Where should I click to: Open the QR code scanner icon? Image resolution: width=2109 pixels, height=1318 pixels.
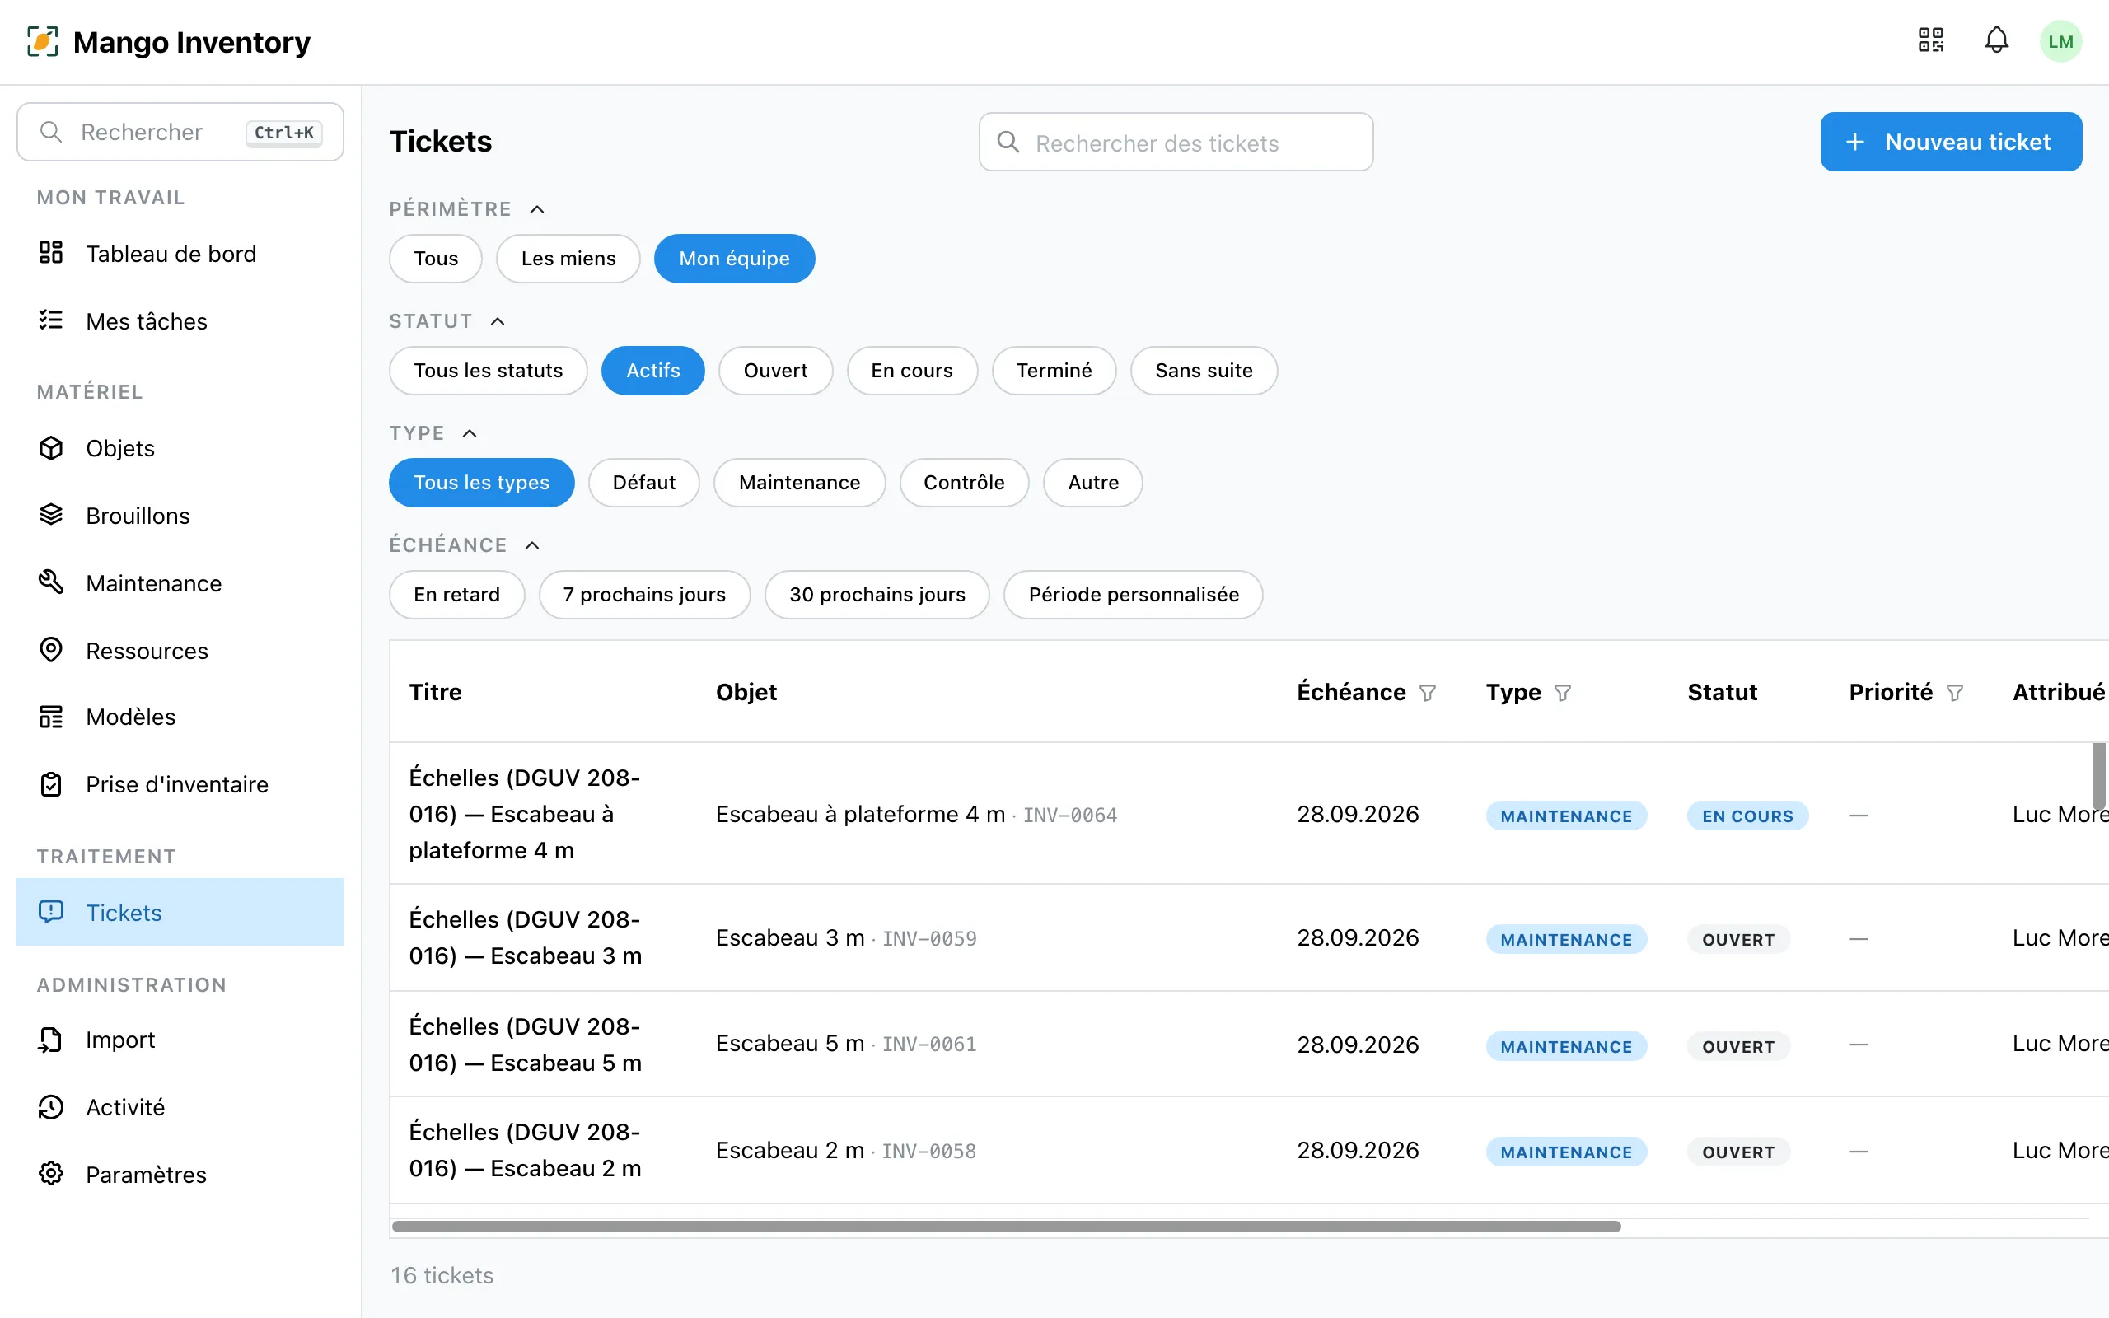click(x=1931, y=40)
